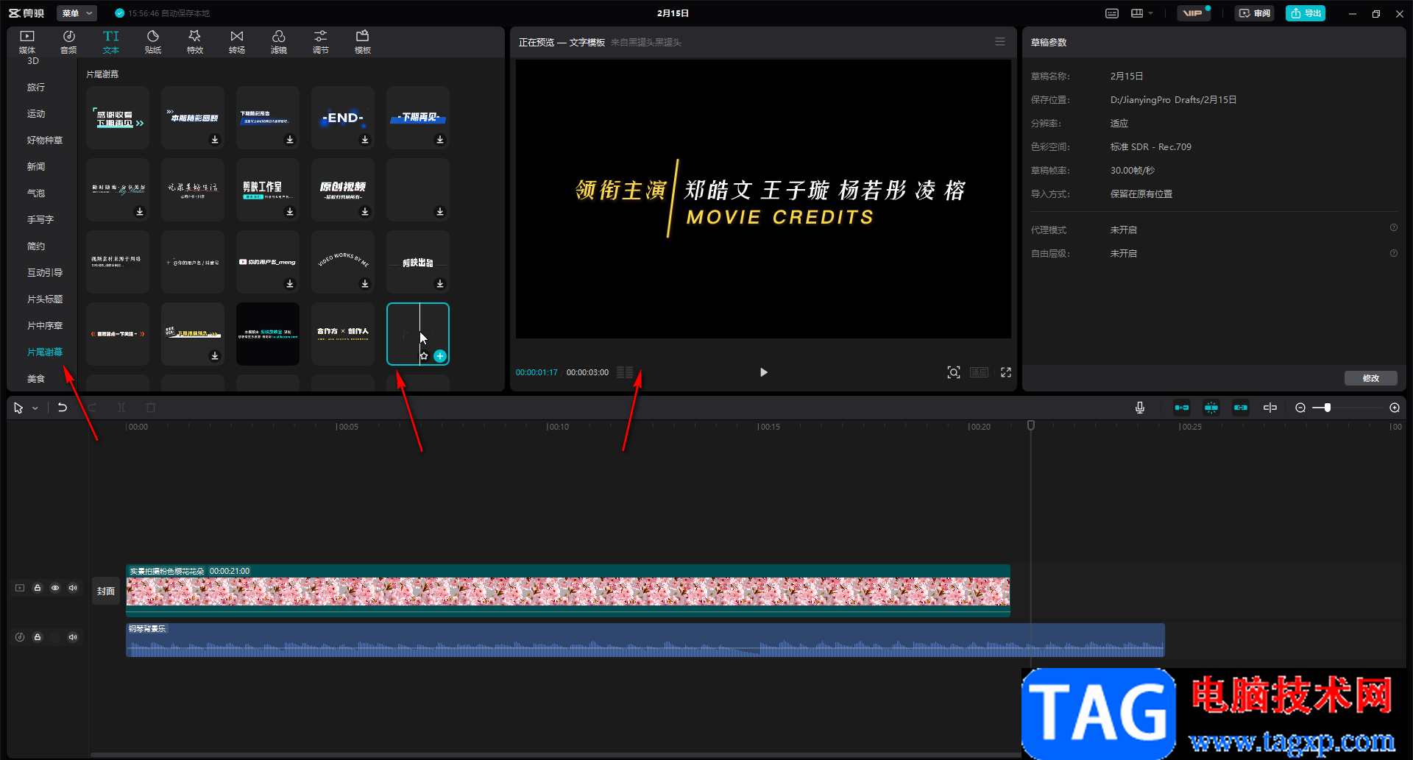Mute the video track audio
Image resolution: width=1413 pixels, height=760 pixels.
click(x=73, y=588)
